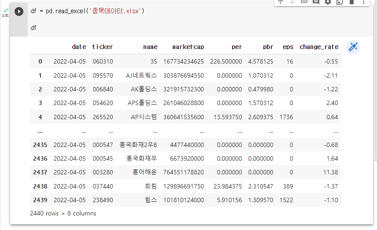Open more cell actions menu
377x230 pixels.
click(x=363, y=2)
